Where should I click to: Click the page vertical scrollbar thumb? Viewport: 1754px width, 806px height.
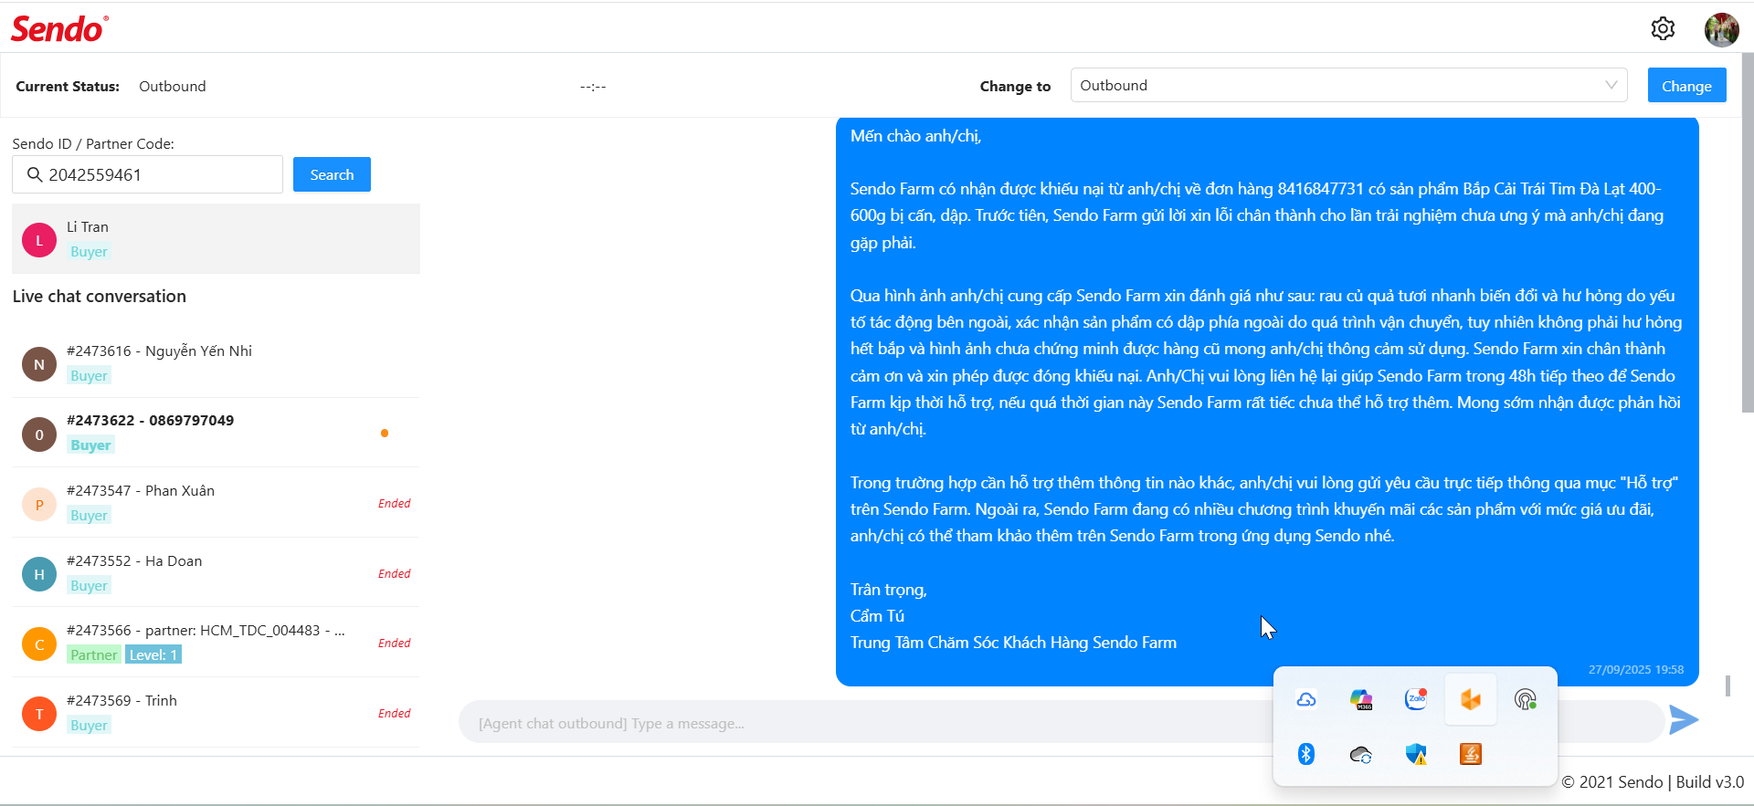(x=1747, y=233)
